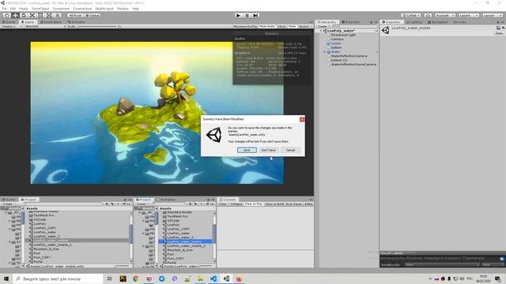Click Save in the scene modified dialog
506x284 pixels.
tap(247, 150)
